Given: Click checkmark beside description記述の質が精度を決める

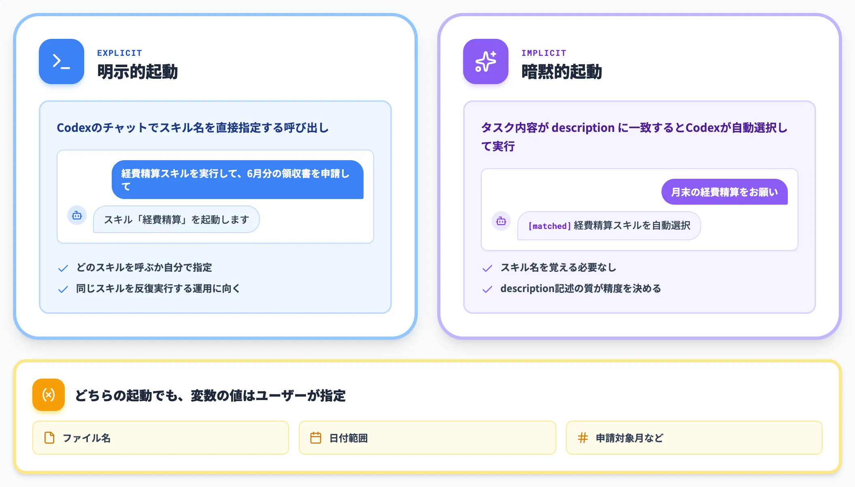Looking at the screenshot, I should click(487, 289).
